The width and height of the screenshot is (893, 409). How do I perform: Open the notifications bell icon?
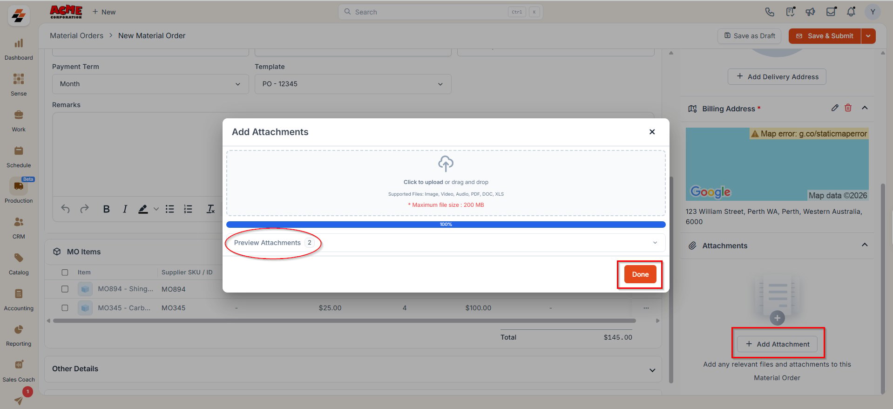(851, 12)
